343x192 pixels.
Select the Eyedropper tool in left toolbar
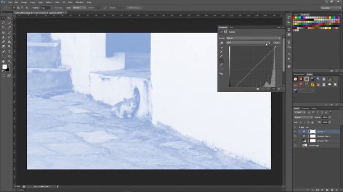click(9, 28)
